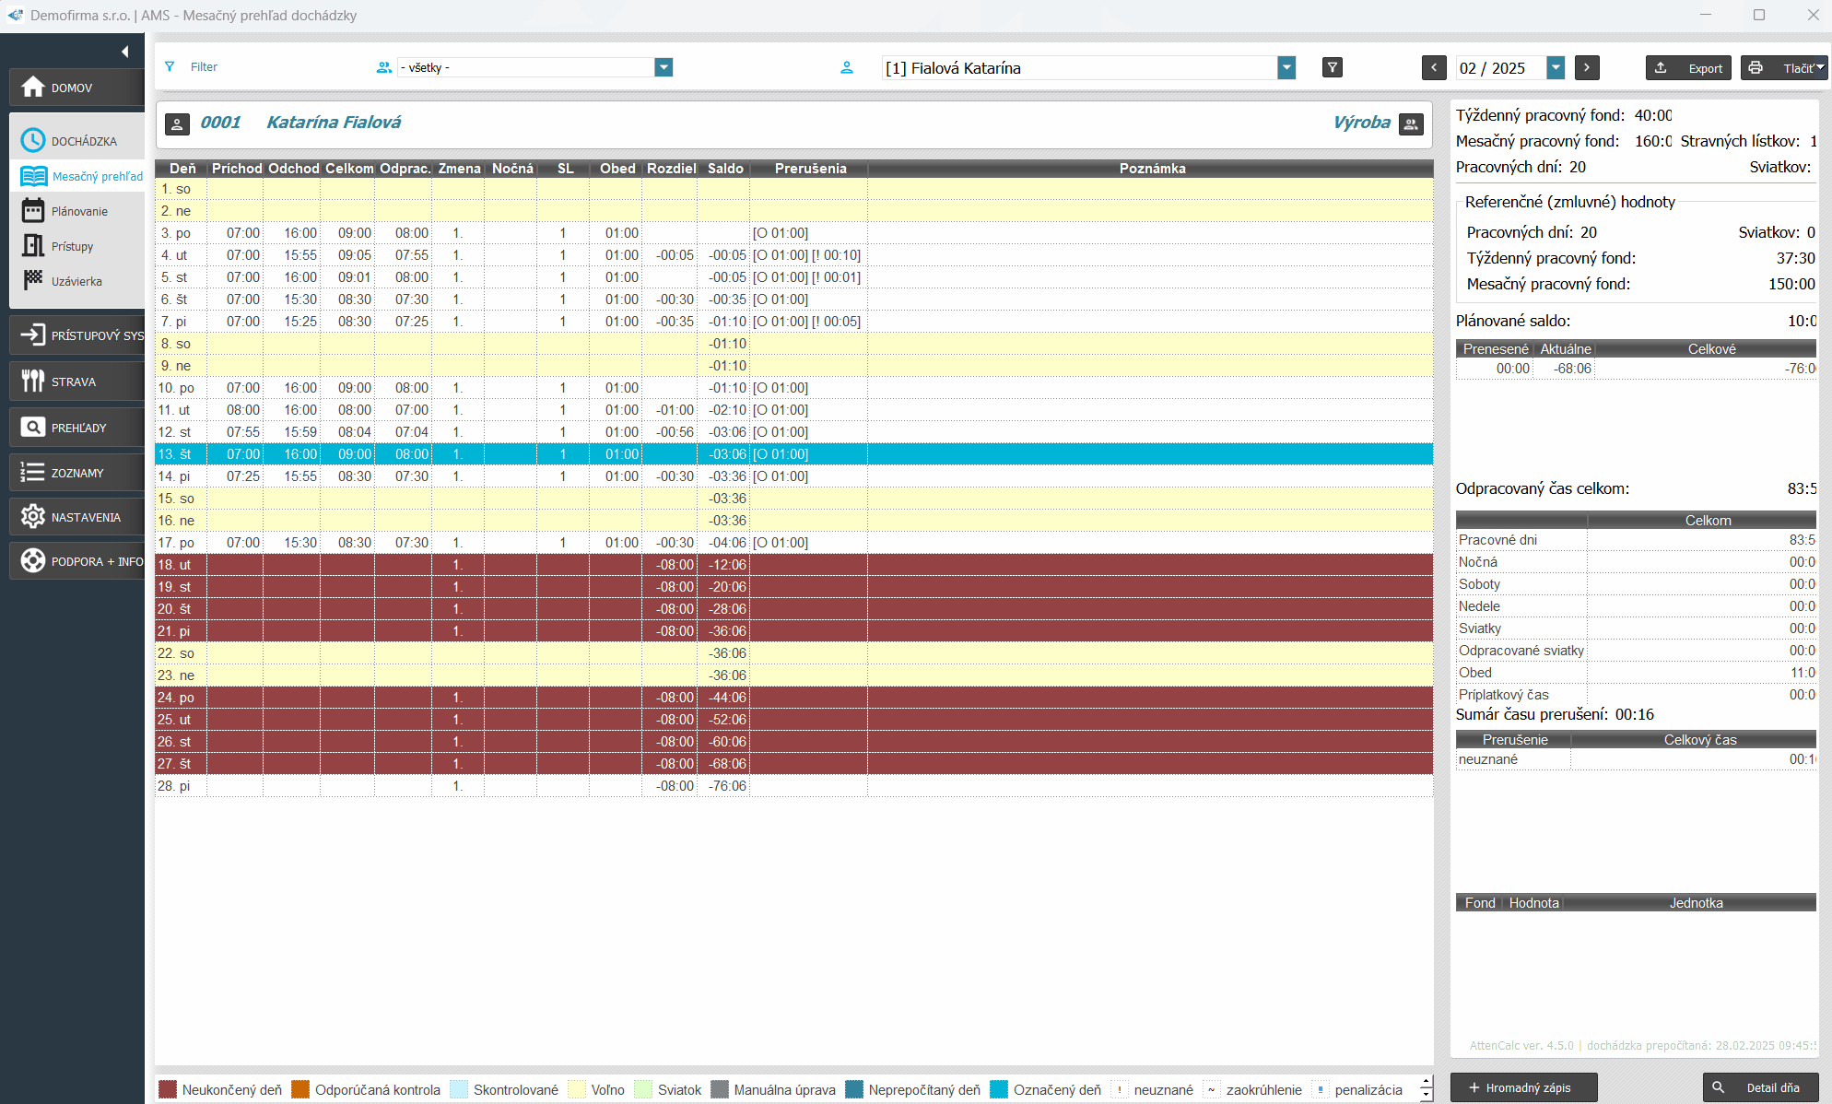Collapse the sidebar with the arrow
This screenshot has width=1832, height=1104.
click(x=124, y=52)
